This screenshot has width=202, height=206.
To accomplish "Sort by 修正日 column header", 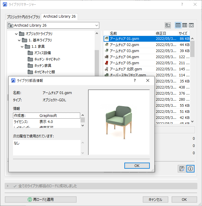I will [167, 33].
